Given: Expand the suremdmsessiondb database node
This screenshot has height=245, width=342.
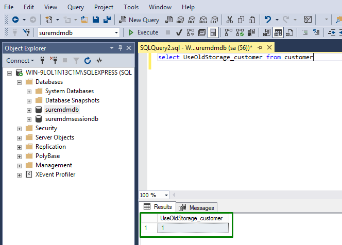Looking at the screenshot, I should (x=29, y=119).
